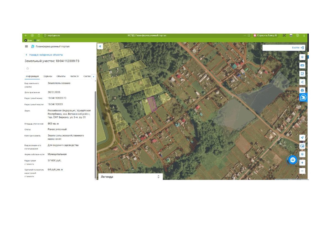Go back using the browser back arrow
331x234 pixels.
pos(26,36)
